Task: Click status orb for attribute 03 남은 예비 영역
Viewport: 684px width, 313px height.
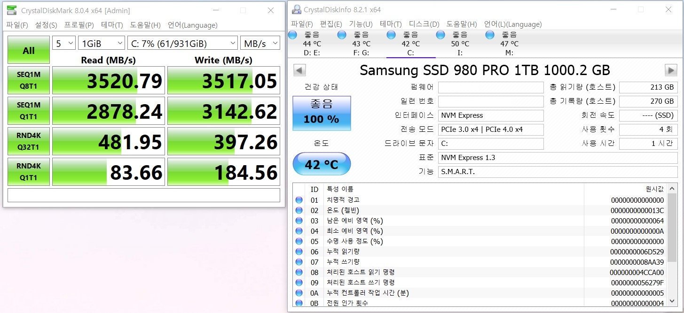Action: click(x=299, y=221)
